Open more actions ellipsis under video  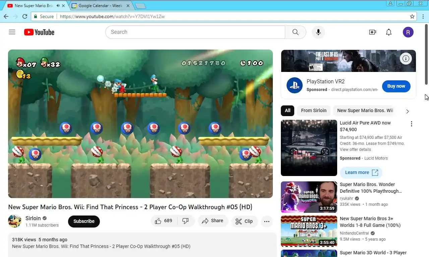click(267, 221)
